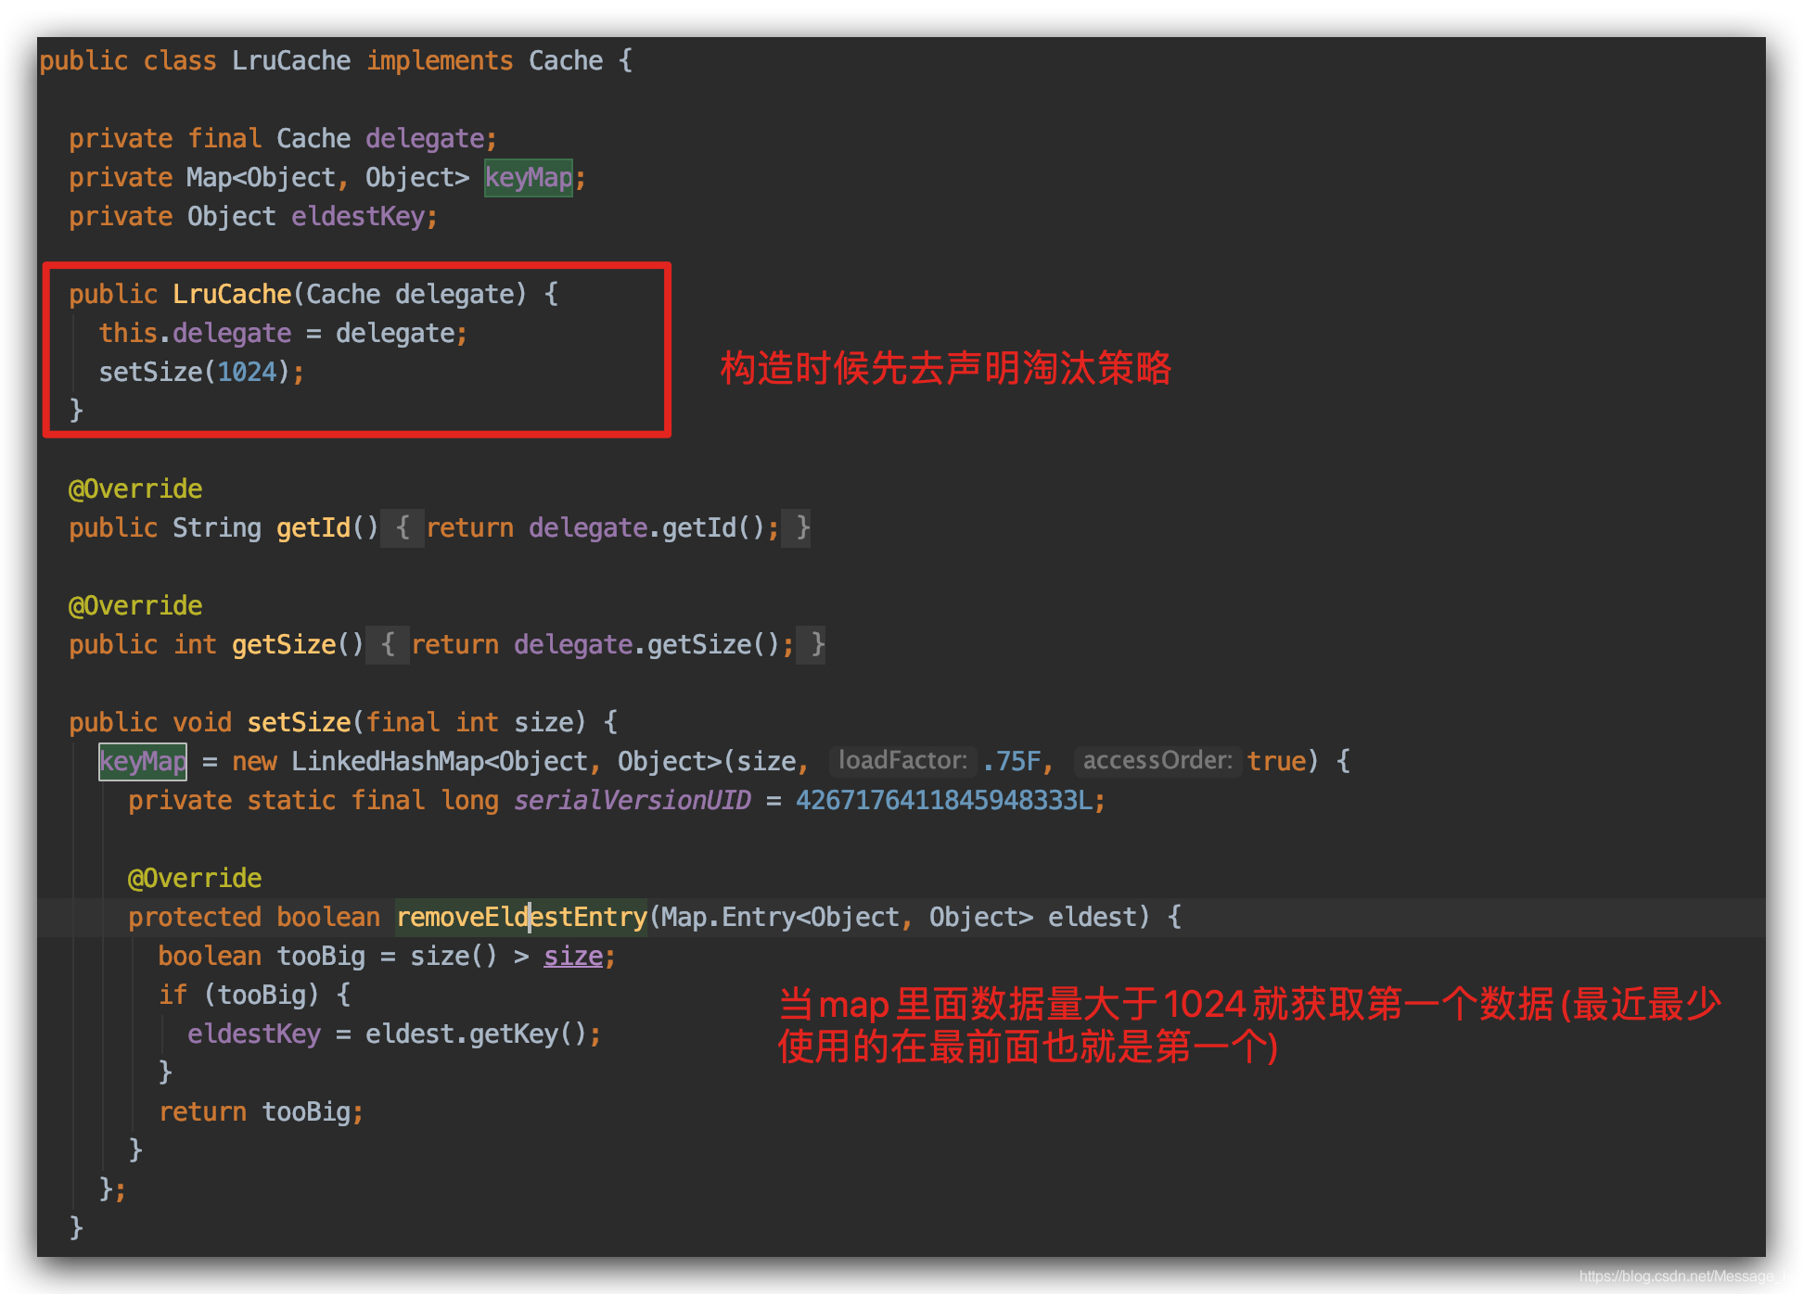Place cursor on removeEldestEntry method name
Image resolution: width=1803 pixels, height=1294 pixels.
[521, 918]
